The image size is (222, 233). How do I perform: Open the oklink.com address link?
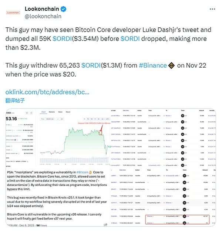(x=47, y=92)
